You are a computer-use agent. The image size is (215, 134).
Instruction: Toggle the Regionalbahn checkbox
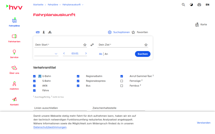pyautogui.click(x=78, y=76)
